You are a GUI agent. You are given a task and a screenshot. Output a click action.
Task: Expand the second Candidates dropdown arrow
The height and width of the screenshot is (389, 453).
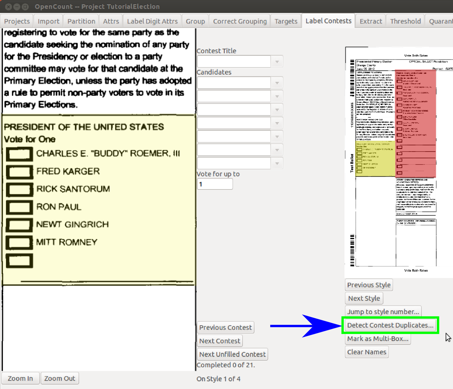coord(277,96)
